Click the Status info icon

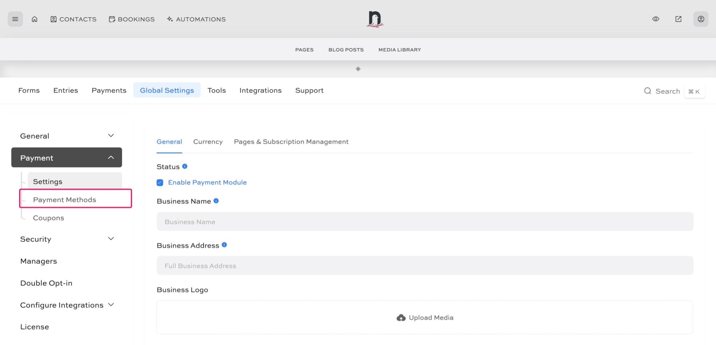tap(185, 166)
